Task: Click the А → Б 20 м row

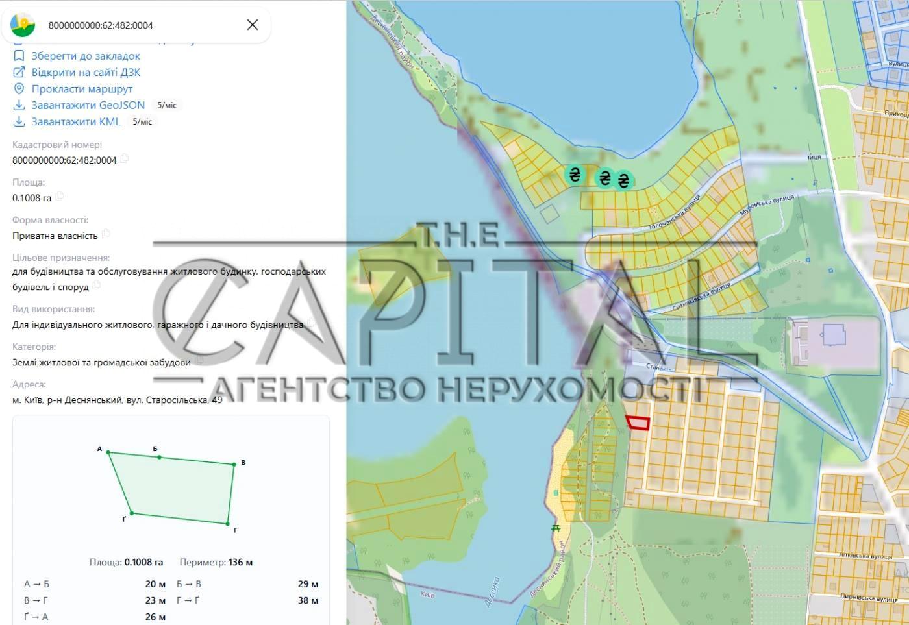Action: (x=95, y=584)
